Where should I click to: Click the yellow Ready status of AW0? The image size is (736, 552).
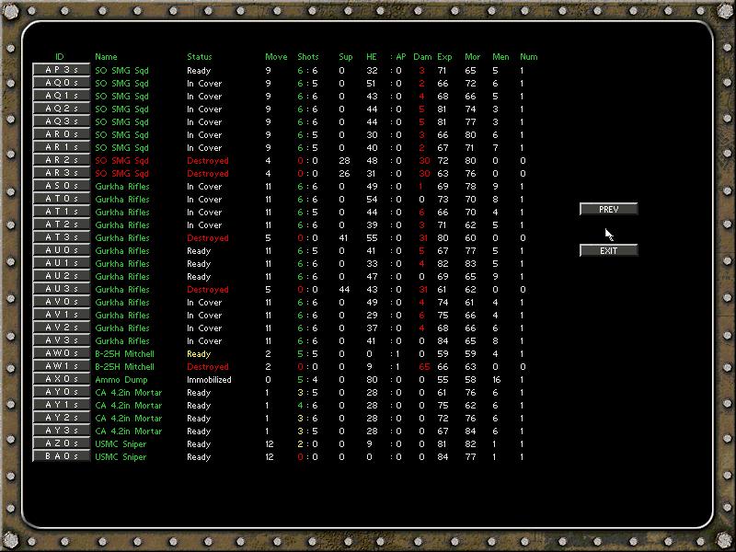click(x=199, y=354)
